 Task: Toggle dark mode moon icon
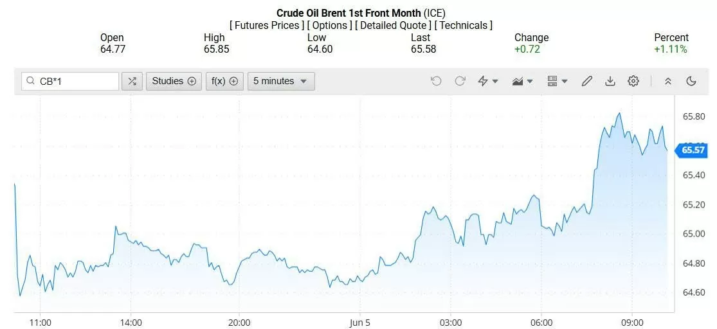[692, 81]
